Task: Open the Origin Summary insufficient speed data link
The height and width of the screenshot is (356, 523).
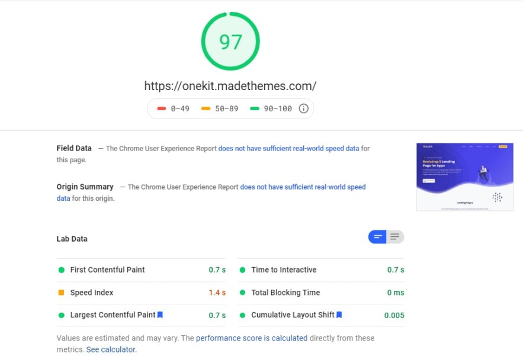Action: click(303, 187)
